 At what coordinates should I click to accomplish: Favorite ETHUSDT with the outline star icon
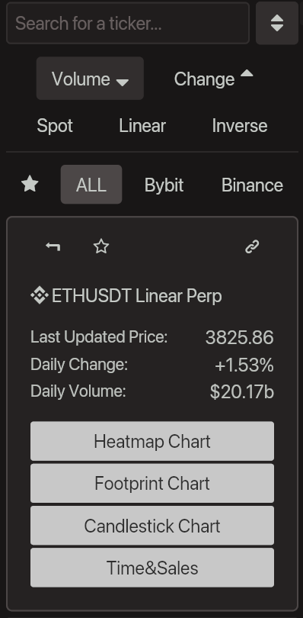coord(101,246)
